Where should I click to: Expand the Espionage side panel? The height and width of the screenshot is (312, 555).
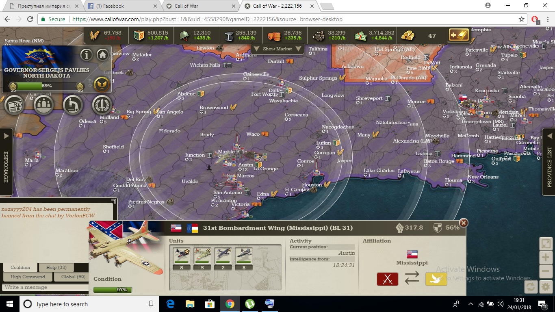click(x=6, y=162)
